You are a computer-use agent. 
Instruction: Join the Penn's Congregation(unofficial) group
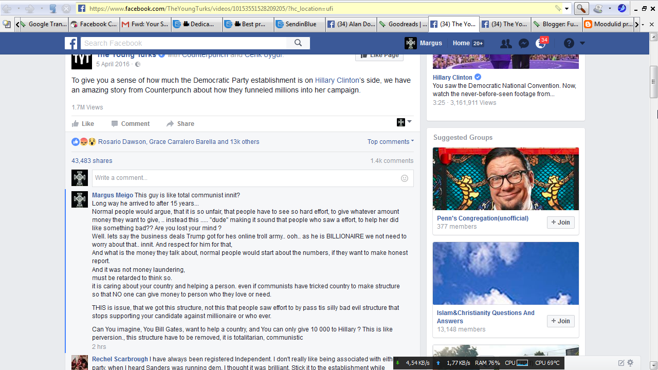pos(560,223)
